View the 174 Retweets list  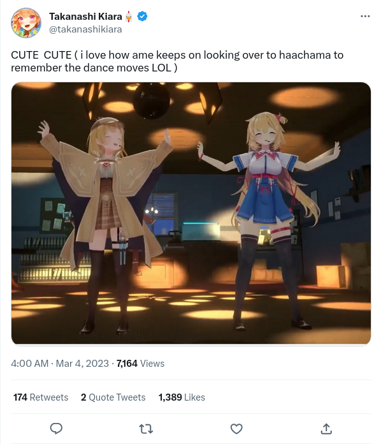pos(41,397)
